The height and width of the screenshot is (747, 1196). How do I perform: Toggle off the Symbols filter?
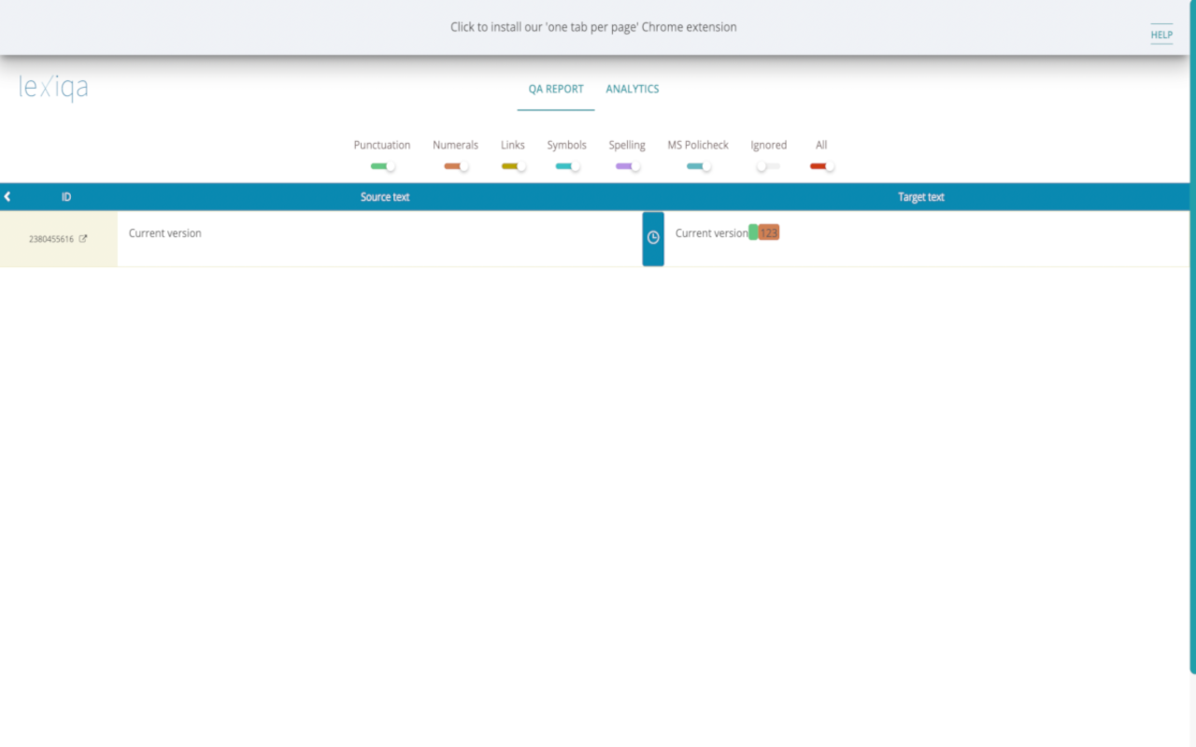[566, 165]
